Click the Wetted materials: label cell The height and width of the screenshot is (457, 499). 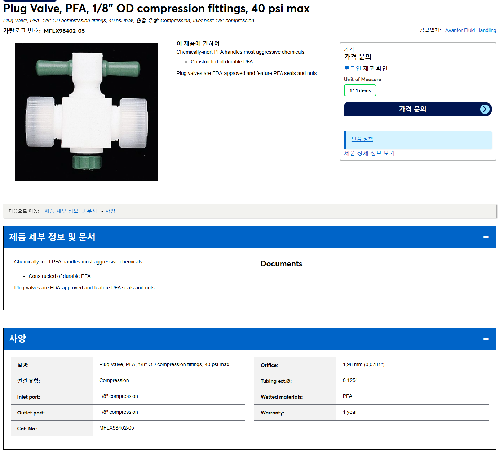[295, 397]
